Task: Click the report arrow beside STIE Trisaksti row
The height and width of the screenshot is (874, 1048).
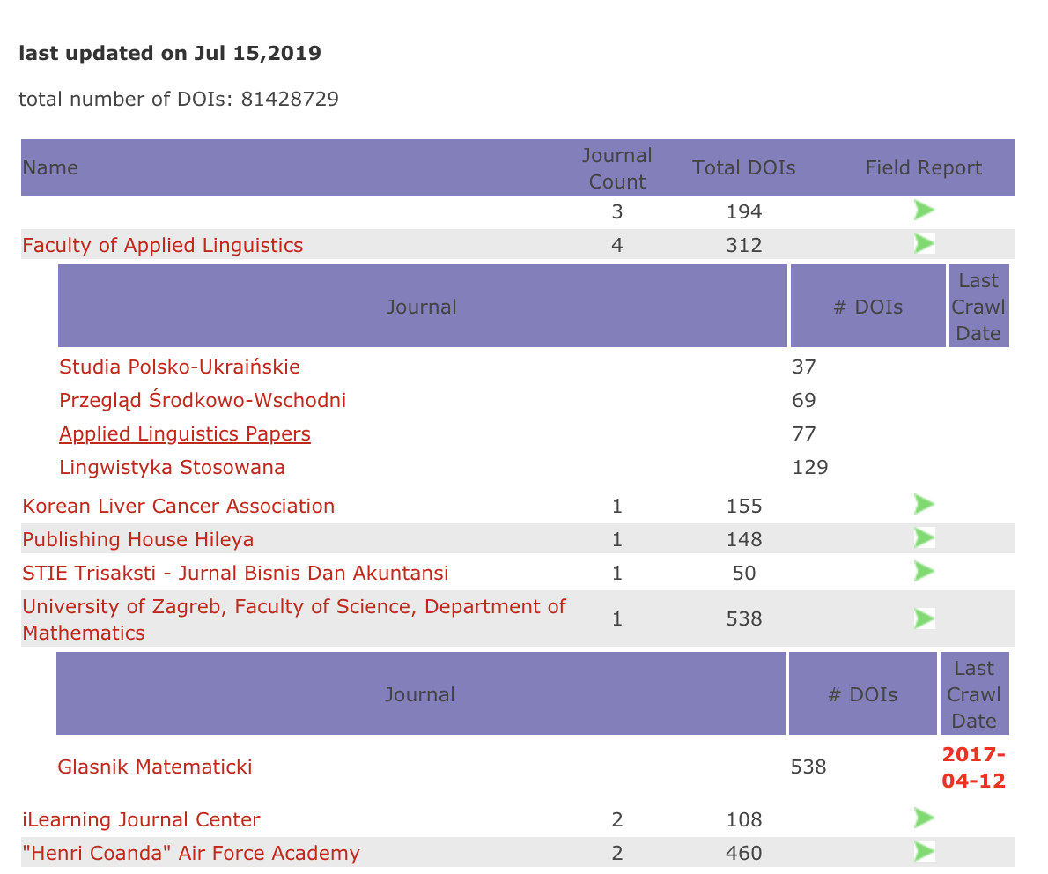Action: pyautogui.click(x=924, y=571)
